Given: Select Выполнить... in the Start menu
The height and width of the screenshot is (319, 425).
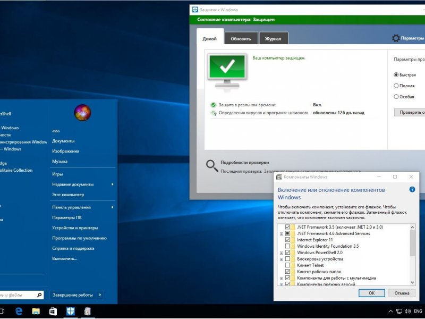Looking at the screenshot, I should (x=64, y=258).
